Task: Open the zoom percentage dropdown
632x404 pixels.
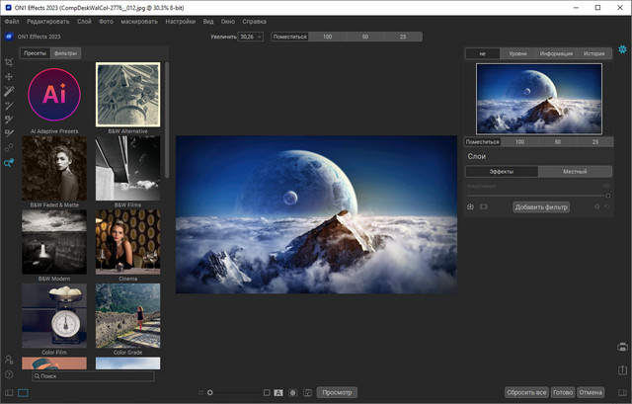Action: coord(250,37)
